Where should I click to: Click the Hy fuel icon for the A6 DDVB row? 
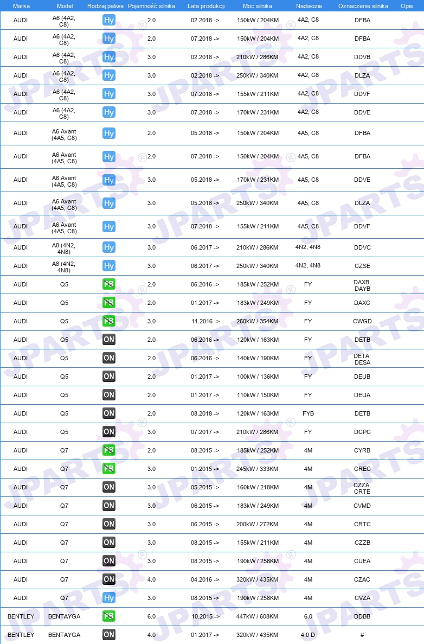point(109,57)
